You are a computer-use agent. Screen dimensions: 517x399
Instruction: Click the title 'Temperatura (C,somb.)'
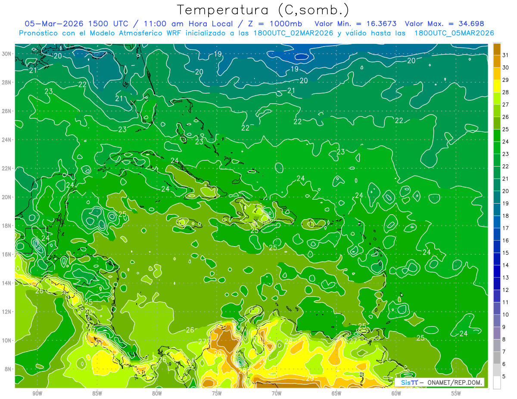263,9
